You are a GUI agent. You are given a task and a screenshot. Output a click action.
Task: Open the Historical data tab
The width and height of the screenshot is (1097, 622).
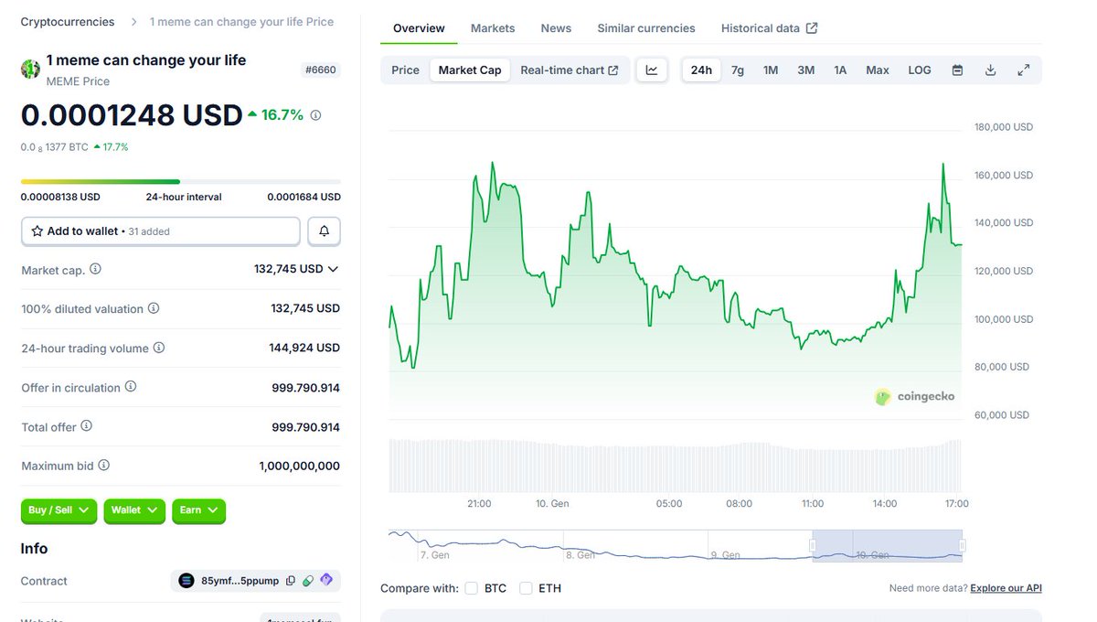click(762, 27)
